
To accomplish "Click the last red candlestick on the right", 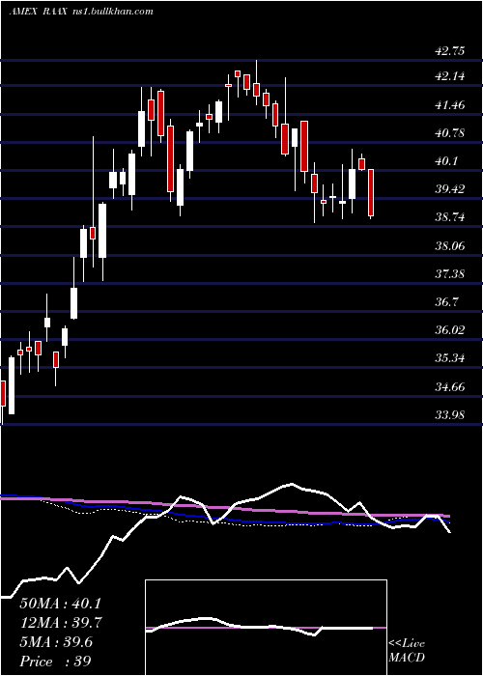I will pyautogui.click(x=370, y=193).
